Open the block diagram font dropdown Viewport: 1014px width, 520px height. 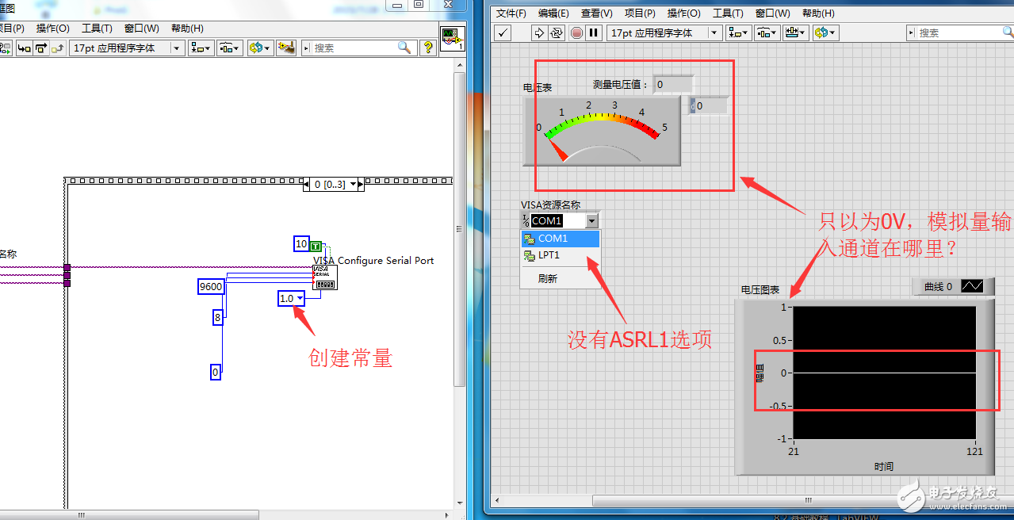127,48
